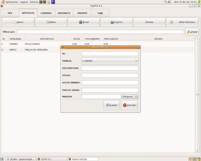Launch Firefox from the top panel

click(45, 2)
